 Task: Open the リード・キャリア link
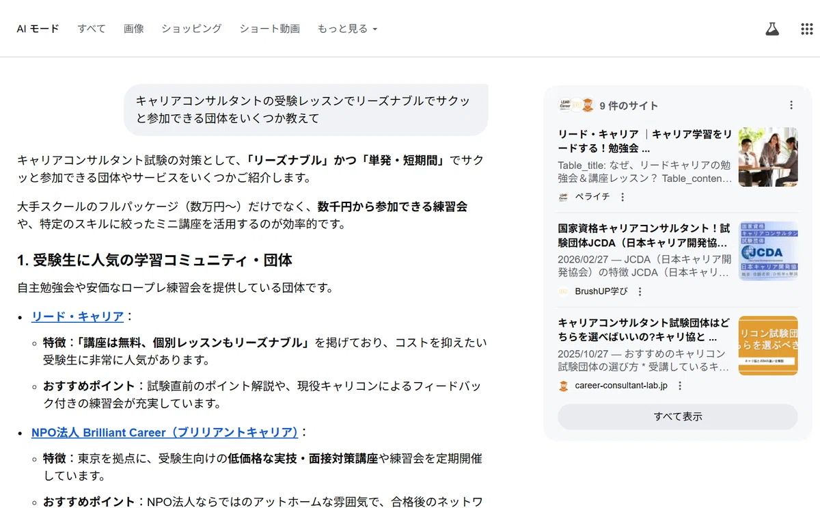pos(78,317)
